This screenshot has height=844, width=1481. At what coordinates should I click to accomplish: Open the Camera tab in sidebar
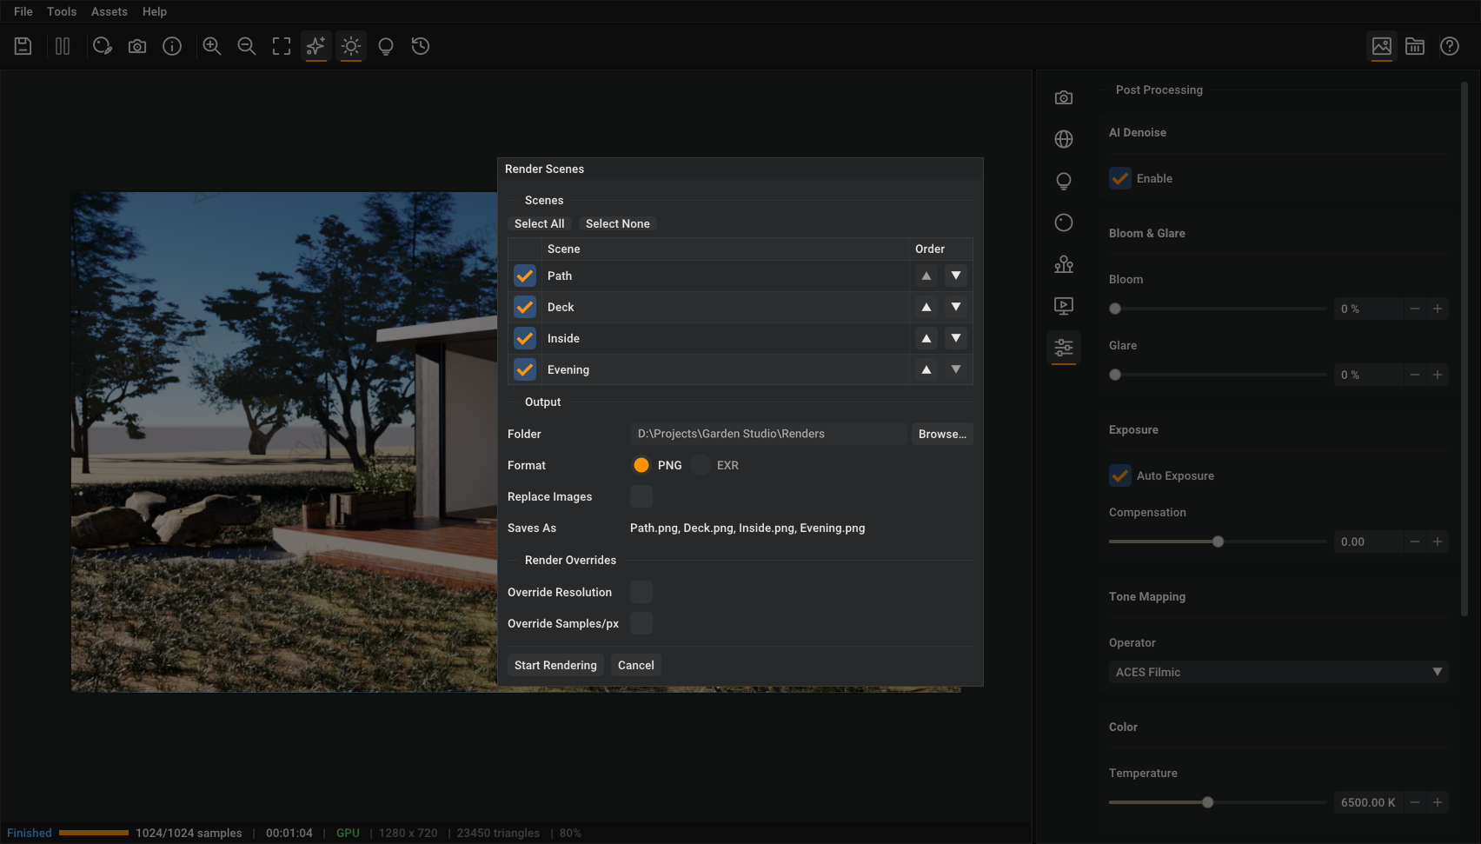click(1064, 97)
